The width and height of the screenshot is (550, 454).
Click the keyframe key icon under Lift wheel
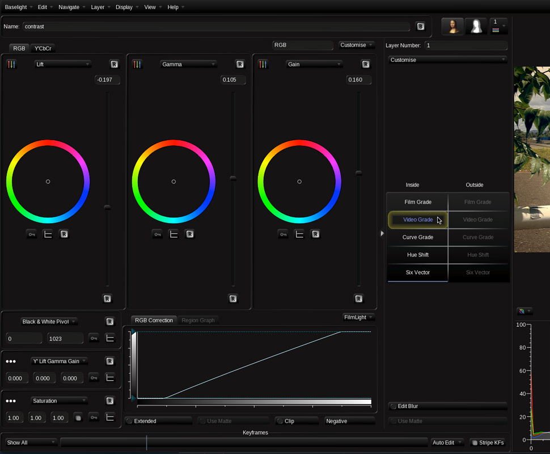click(32, 234)
